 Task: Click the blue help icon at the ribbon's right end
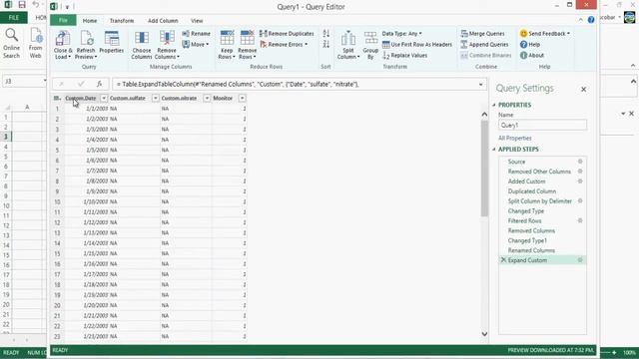(591, 20)
